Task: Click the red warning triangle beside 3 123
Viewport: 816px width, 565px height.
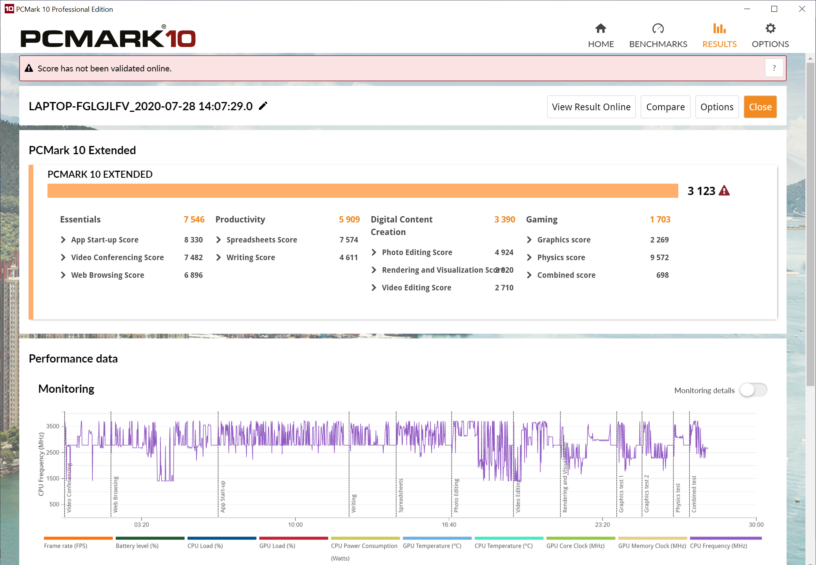Action: tap(724, 191)
